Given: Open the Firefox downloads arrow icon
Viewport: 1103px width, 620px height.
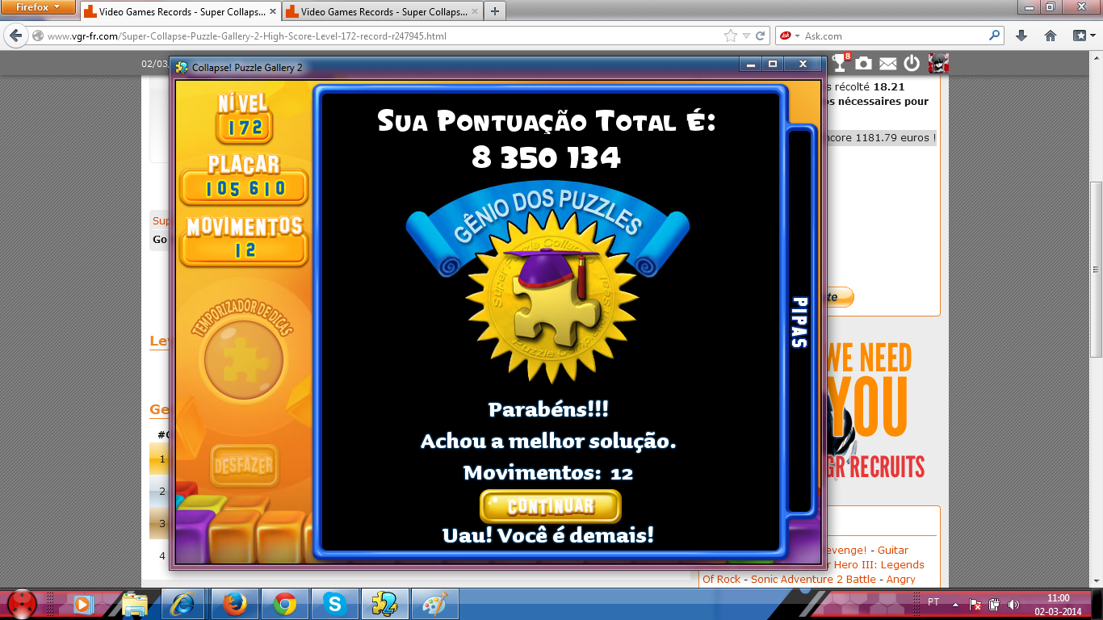Looking at the screenshot, I should (1021, 36).
